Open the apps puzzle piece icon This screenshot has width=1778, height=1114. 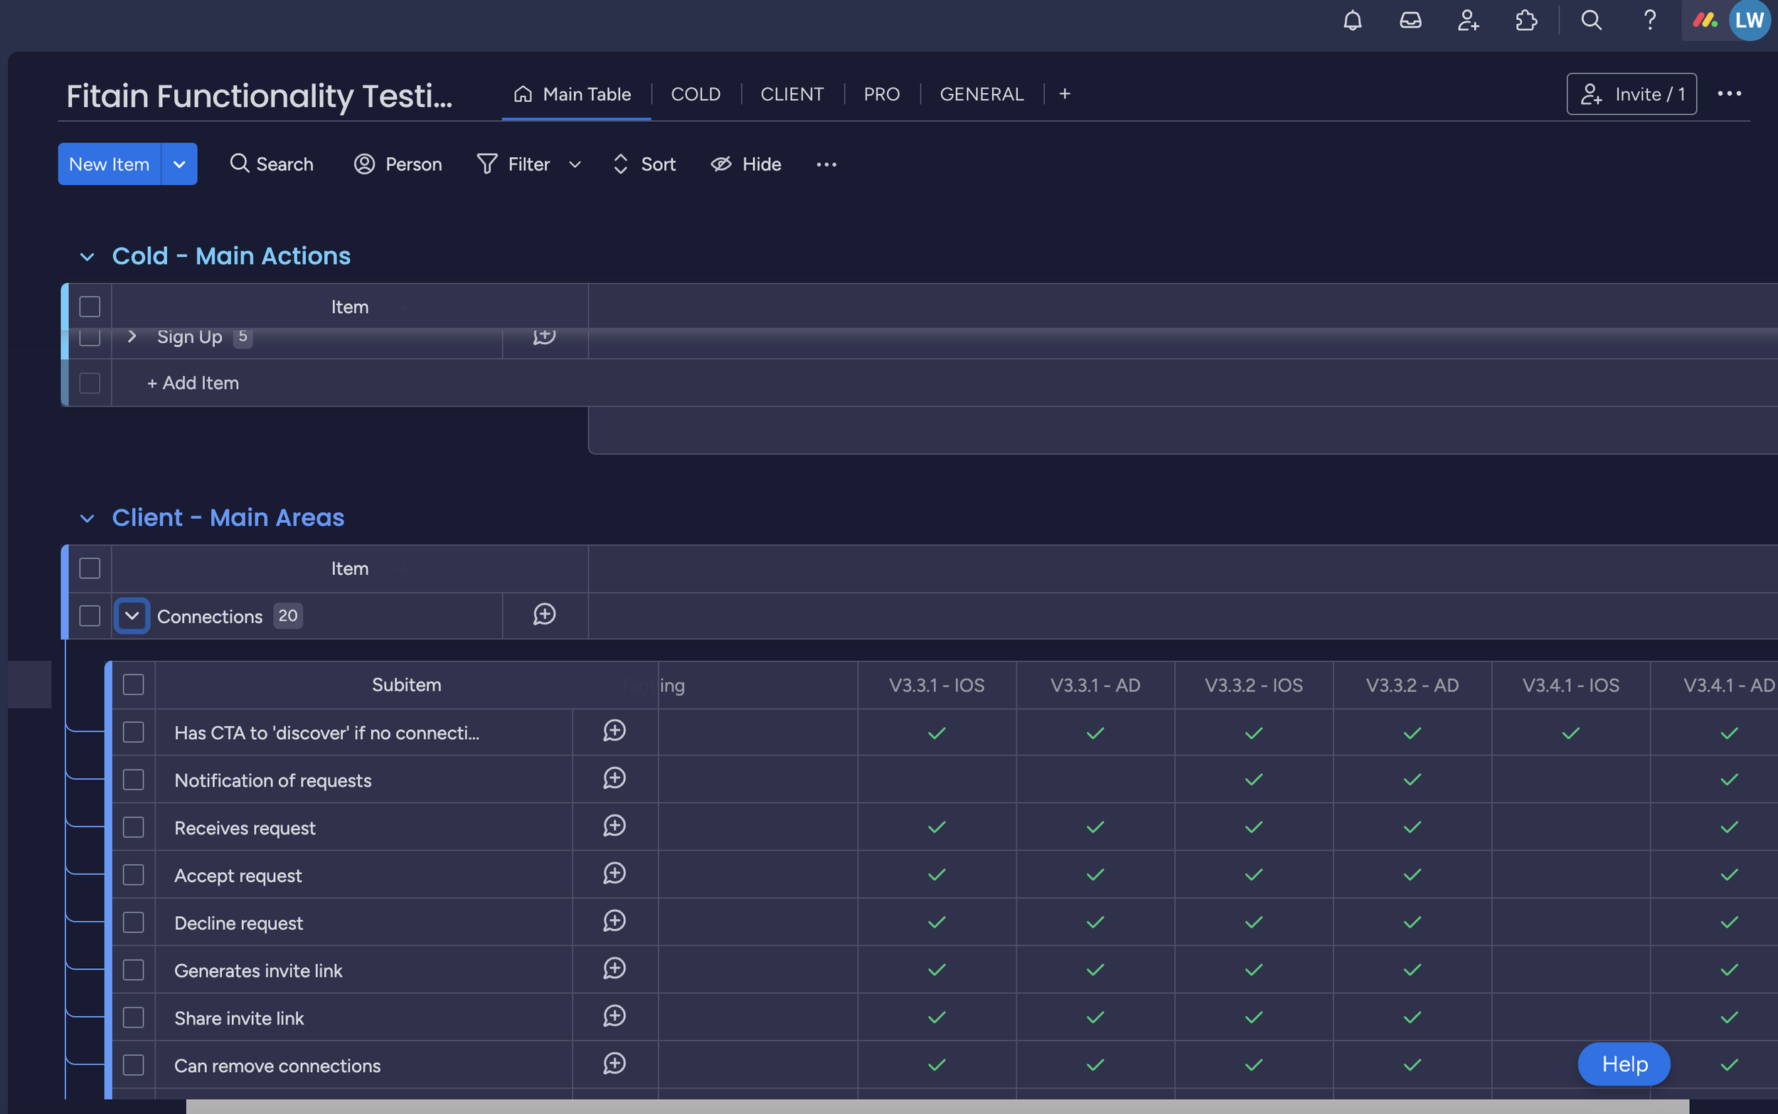click(x=1526, y=21)
